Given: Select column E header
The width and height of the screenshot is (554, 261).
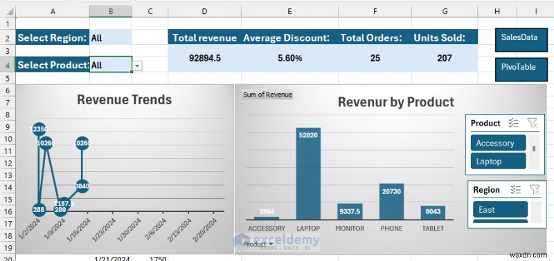Looking at the screenshot, I should coord(289,12).
